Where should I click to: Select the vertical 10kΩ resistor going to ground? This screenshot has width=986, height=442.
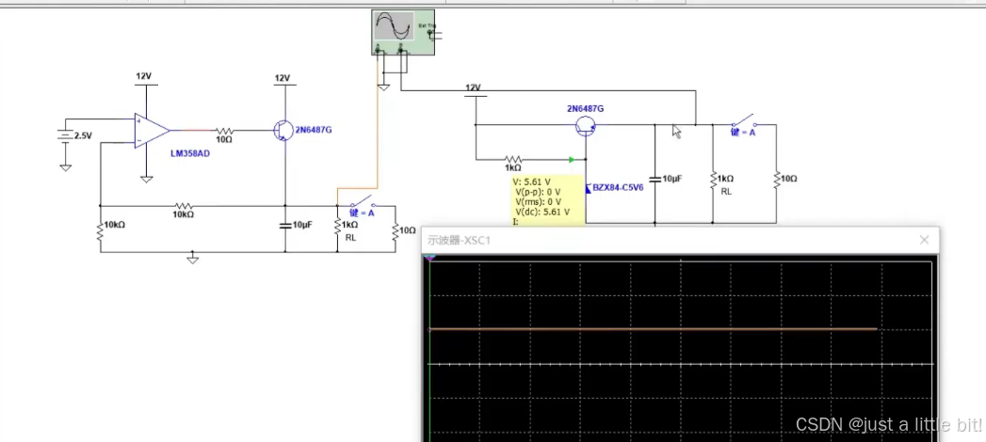click(100, 232)
